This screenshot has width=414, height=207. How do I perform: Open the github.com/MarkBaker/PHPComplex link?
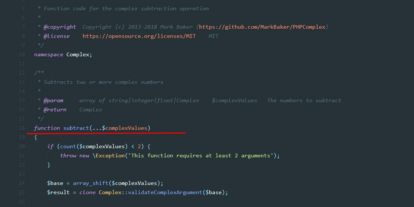tap(262, 27)
